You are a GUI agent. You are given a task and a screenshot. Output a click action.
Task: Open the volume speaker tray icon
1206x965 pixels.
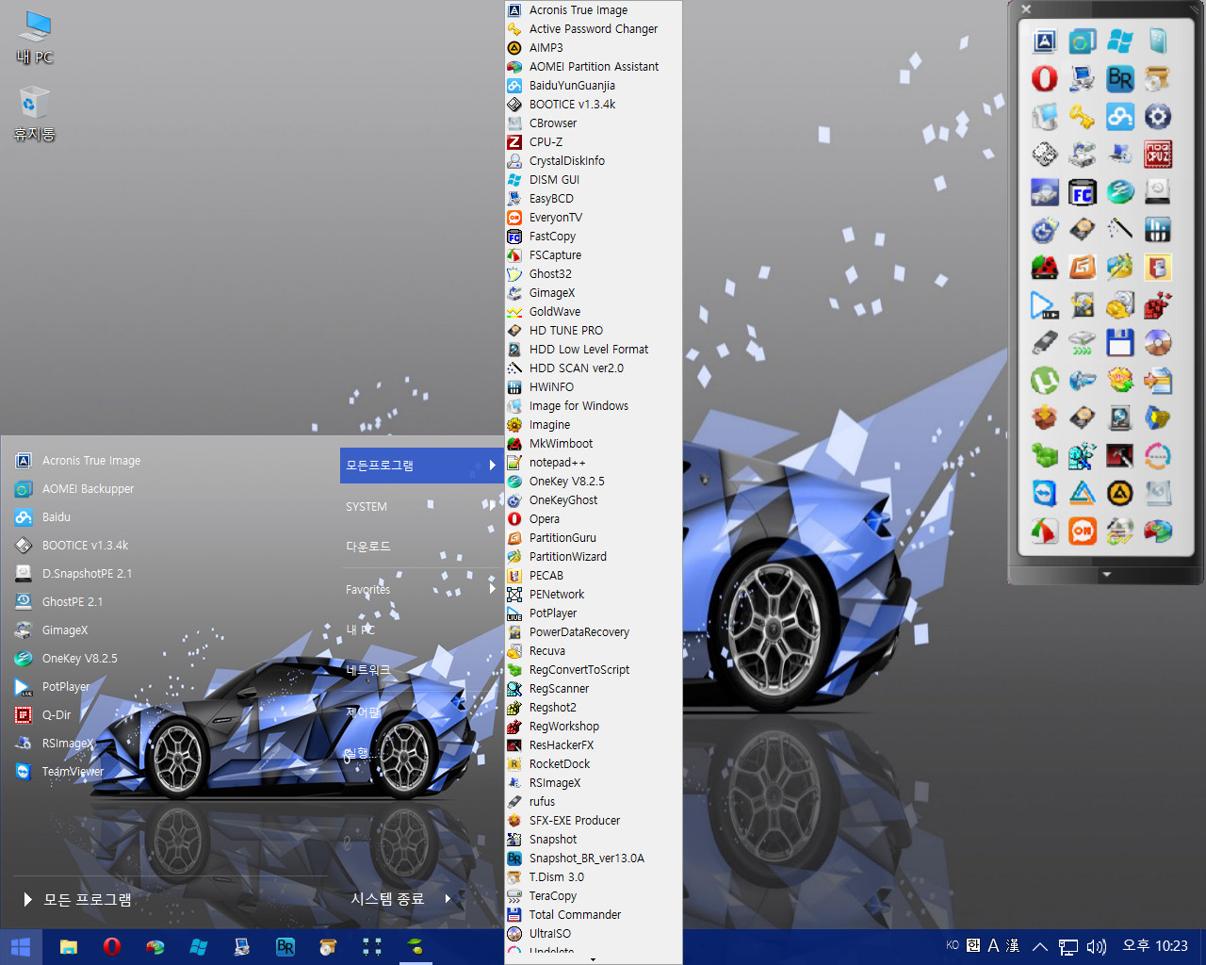[1096, 947]
